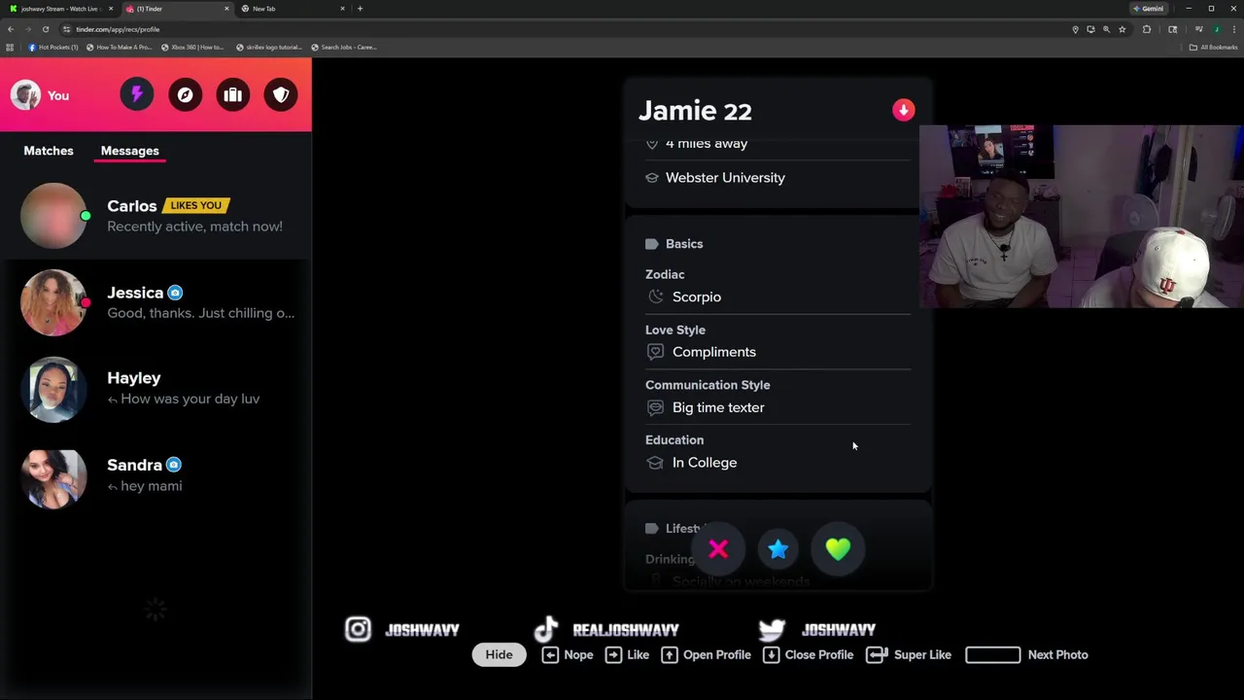Click Sandra's profile photo thumbnail

53,477
